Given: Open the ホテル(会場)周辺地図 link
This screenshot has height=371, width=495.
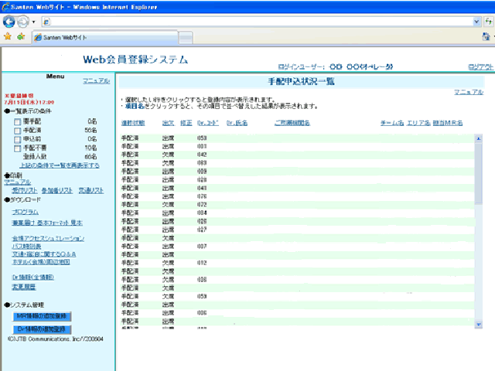Looking at the screenshot, I should tap(41, 262).
